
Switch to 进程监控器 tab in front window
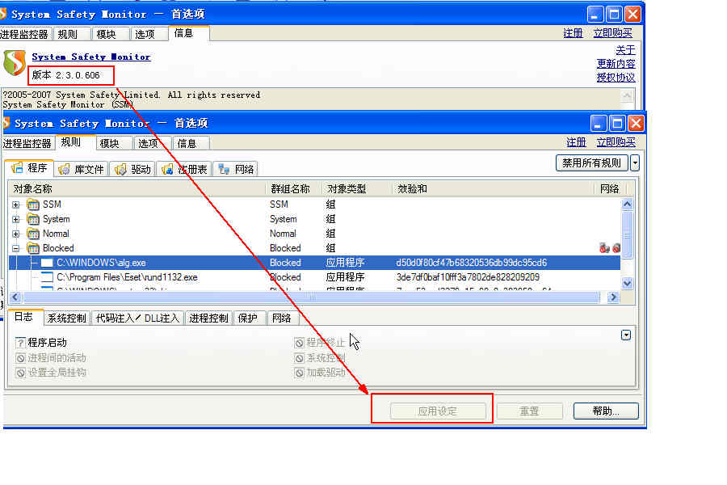click(x=27, y=143)
